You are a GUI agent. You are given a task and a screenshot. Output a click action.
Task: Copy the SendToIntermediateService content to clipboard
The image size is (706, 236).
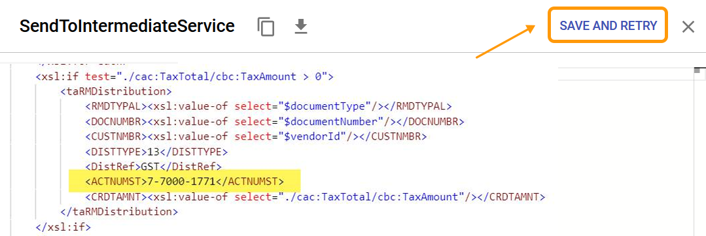(x=266, y=27)
